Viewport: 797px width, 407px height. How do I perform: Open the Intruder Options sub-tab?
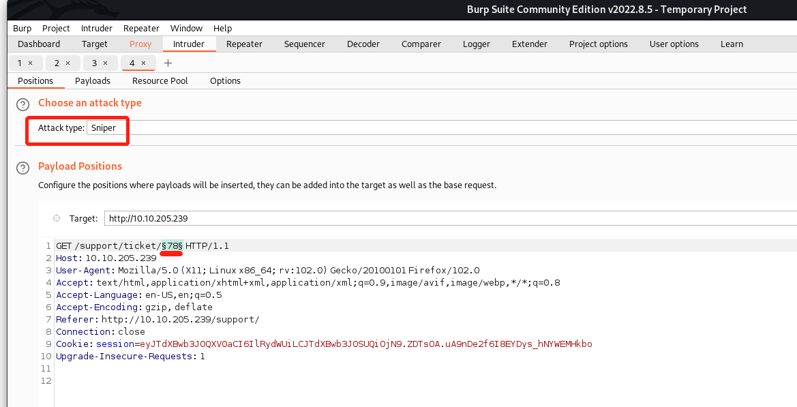pos(225,80)
